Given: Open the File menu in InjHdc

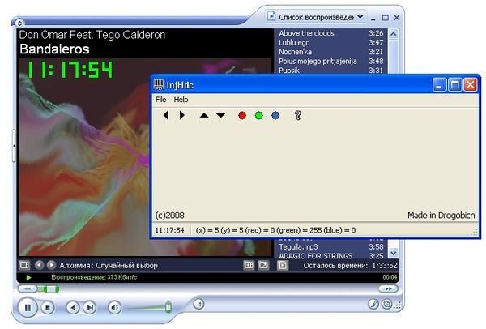Looking at the screenshot, I should [160, 100].
